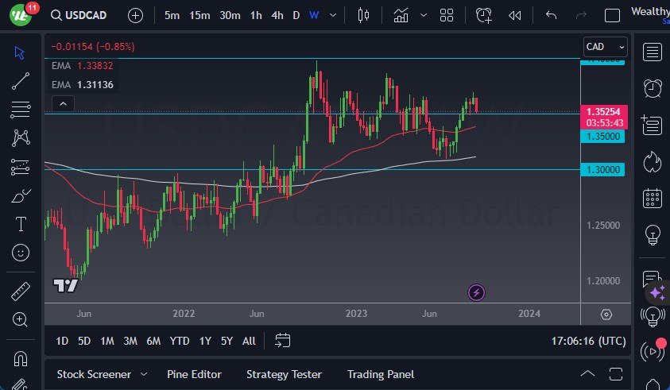This screenshot has width=670, height=390.
Task: Open the calendar panel in right sidebar
Action: point(653,198)
